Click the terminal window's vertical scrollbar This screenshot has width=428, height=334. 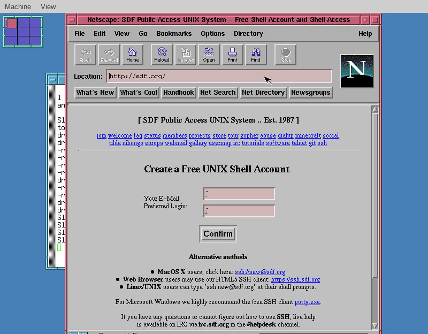pyautogui.click(x=52, y=176)
